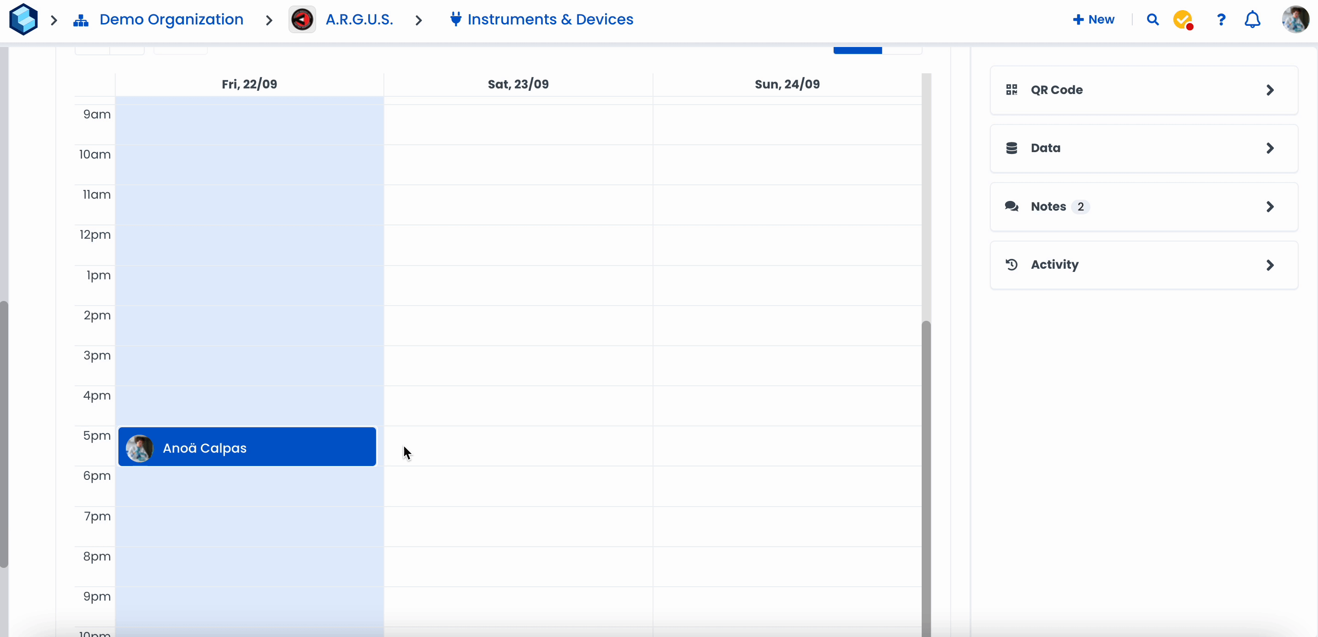Click the New button
This screenshot has height=637, width=1318.
pos(1094,19)
